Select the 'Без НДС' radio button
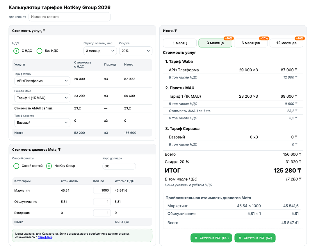Image resolution: width=317 pixels, height=248 pixels. tap(40, 51)
